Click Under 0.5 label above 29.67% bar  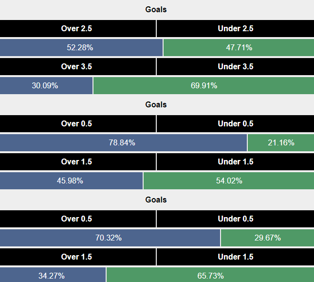[235, 219]
